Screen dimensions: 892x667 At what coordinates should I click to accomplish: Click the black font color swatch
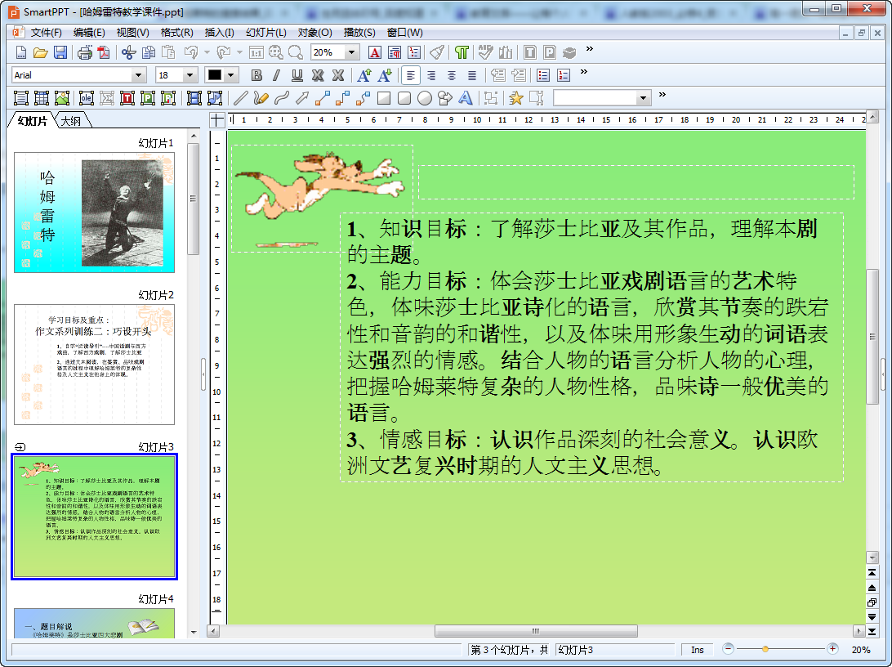click(215, 75)
